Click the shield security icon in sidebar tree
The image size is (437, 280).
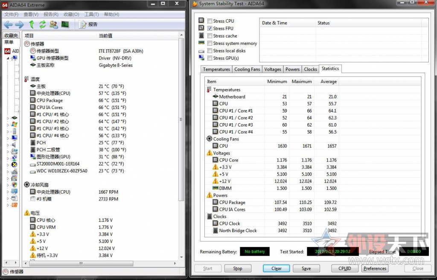(x=15, y=185)
